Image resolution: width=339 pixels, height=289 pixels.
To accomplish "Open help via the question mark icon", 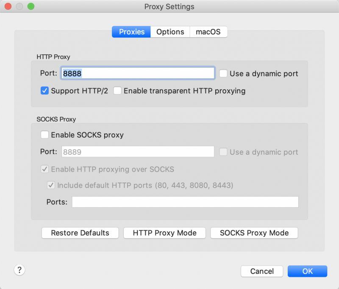I will (x=19, y=270).
